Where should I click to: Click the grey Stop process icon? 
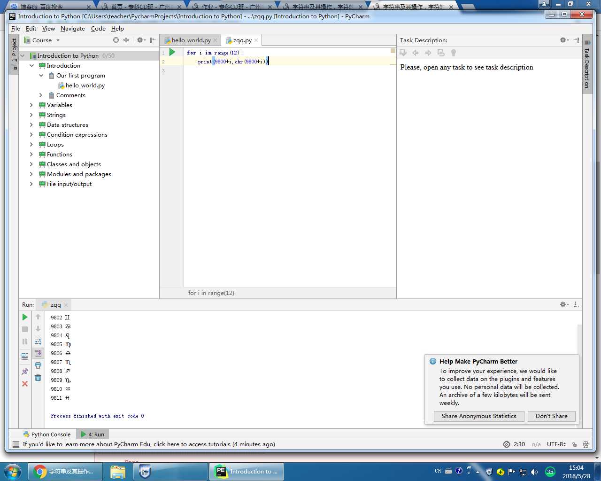click(25, 329)
